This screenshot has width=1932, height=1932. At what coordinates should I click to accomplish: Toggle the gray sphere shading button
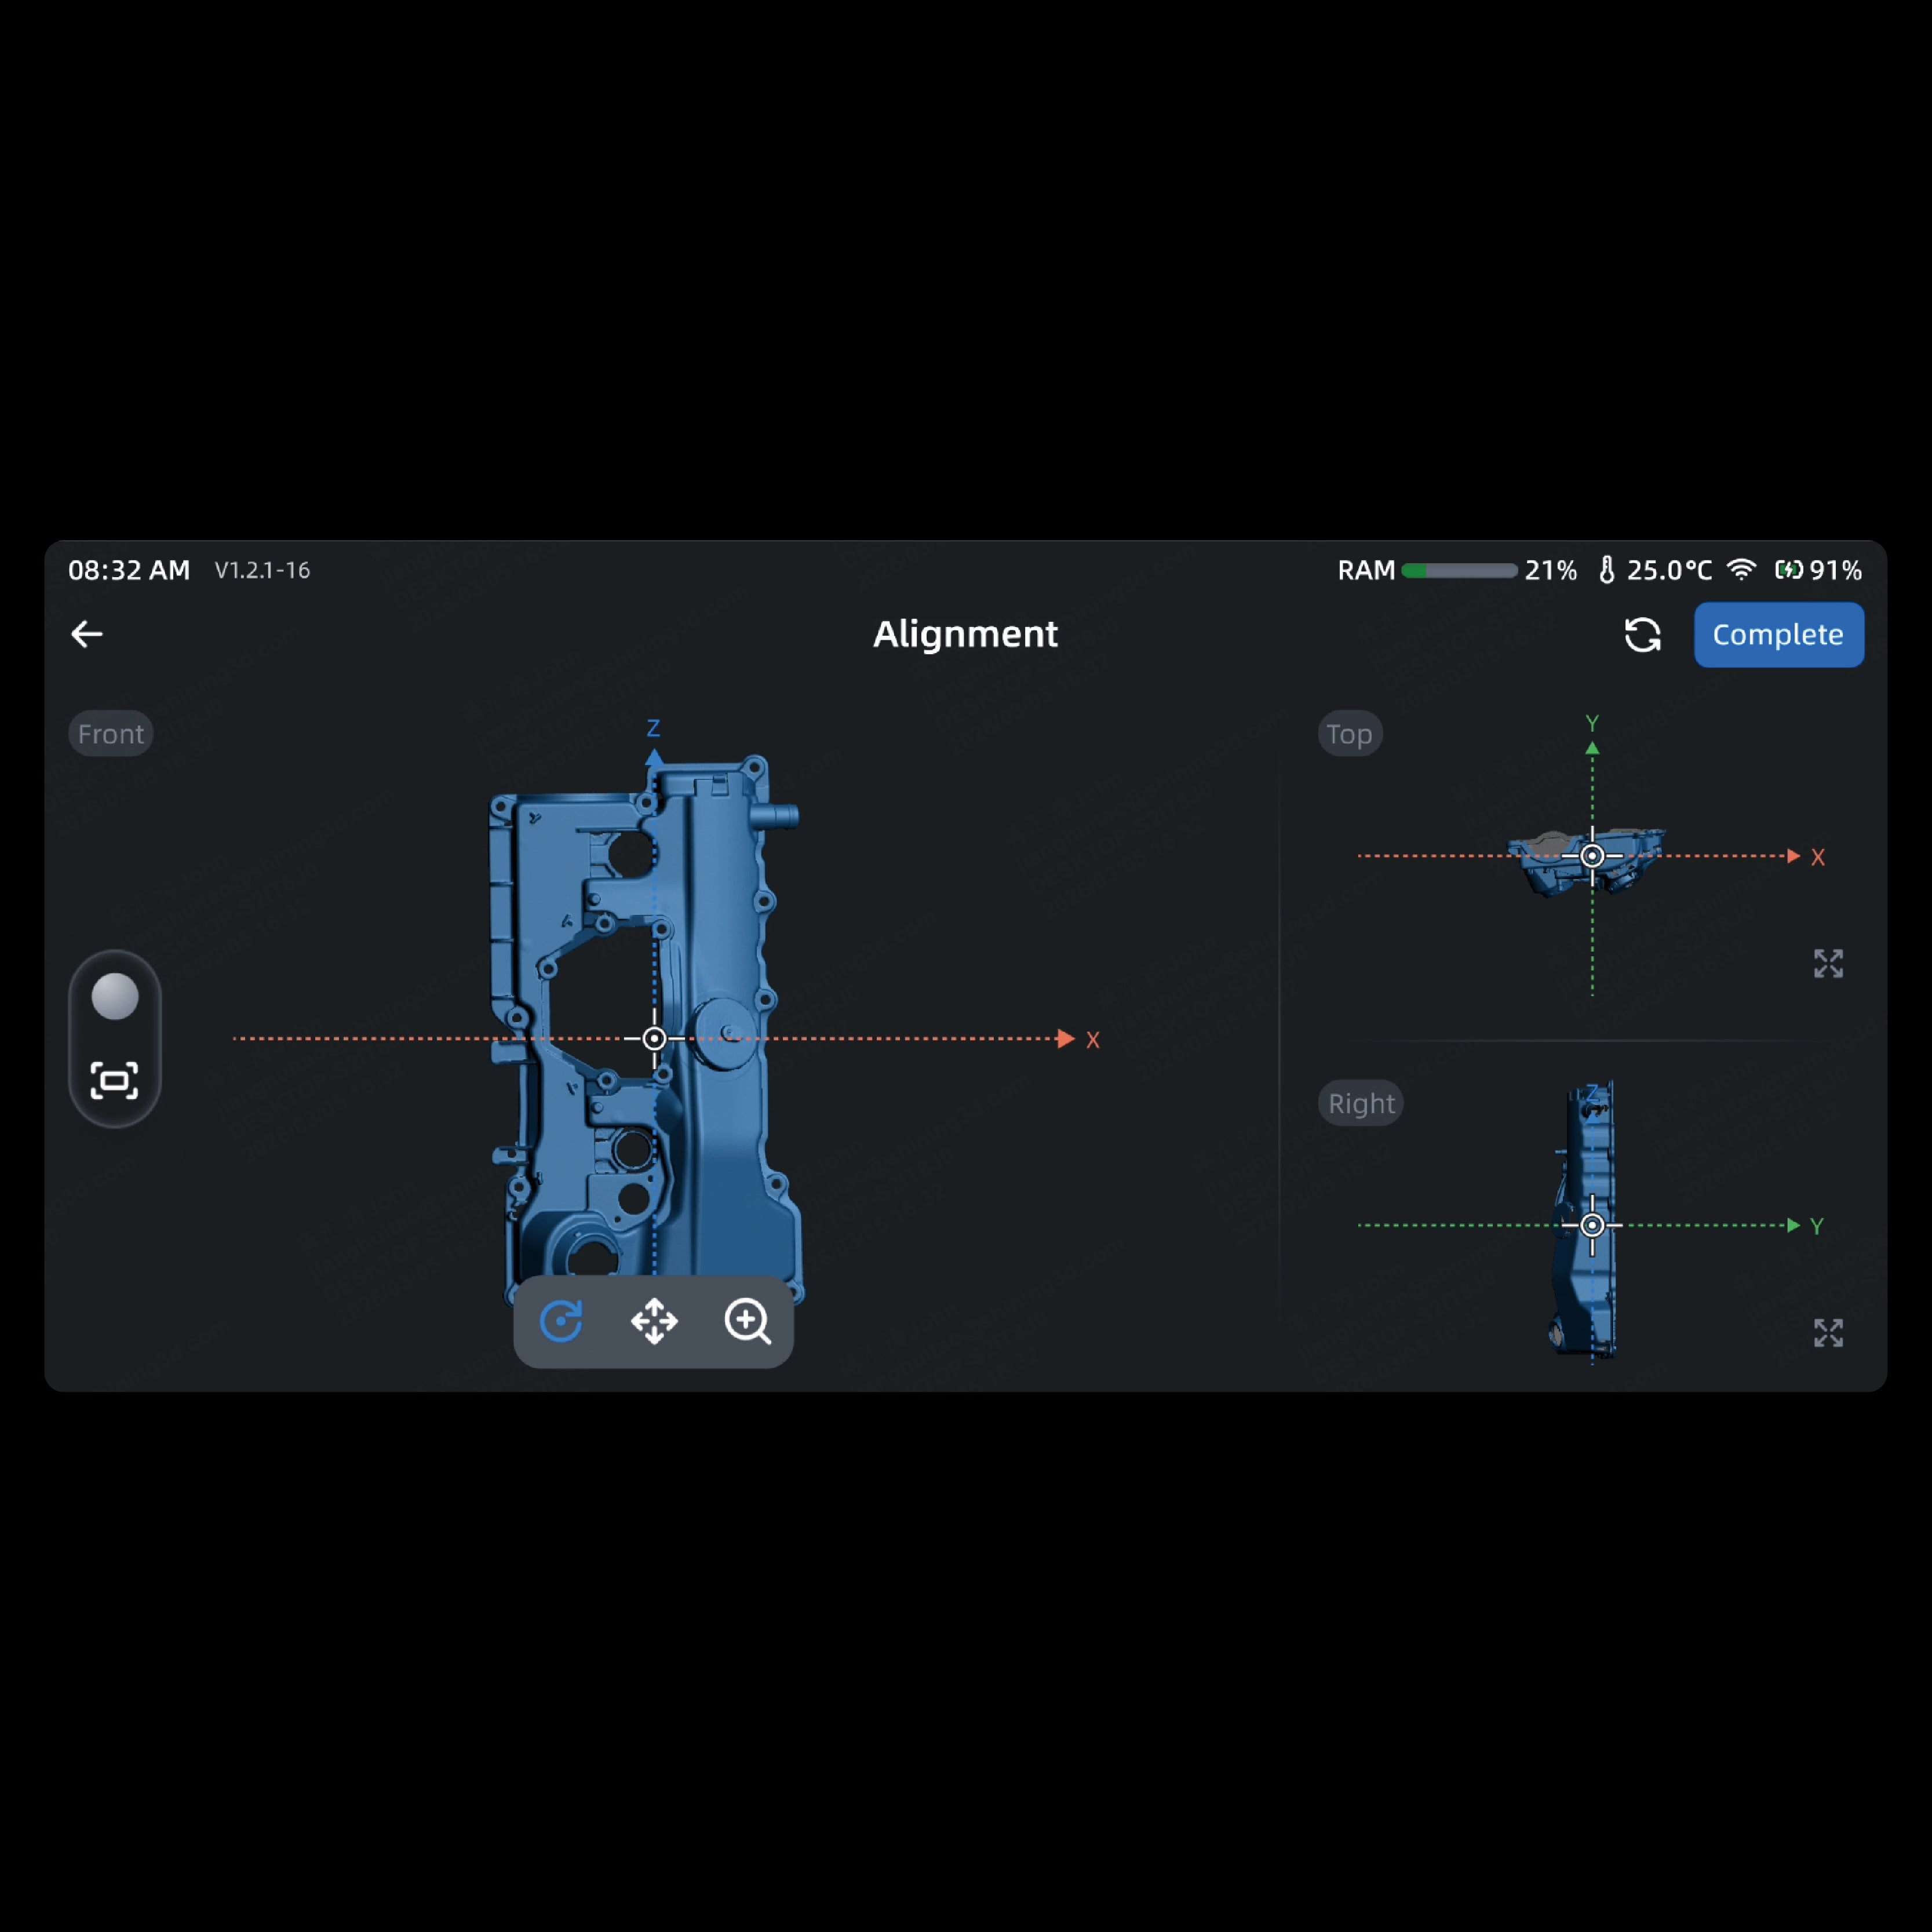pos(115,997)
